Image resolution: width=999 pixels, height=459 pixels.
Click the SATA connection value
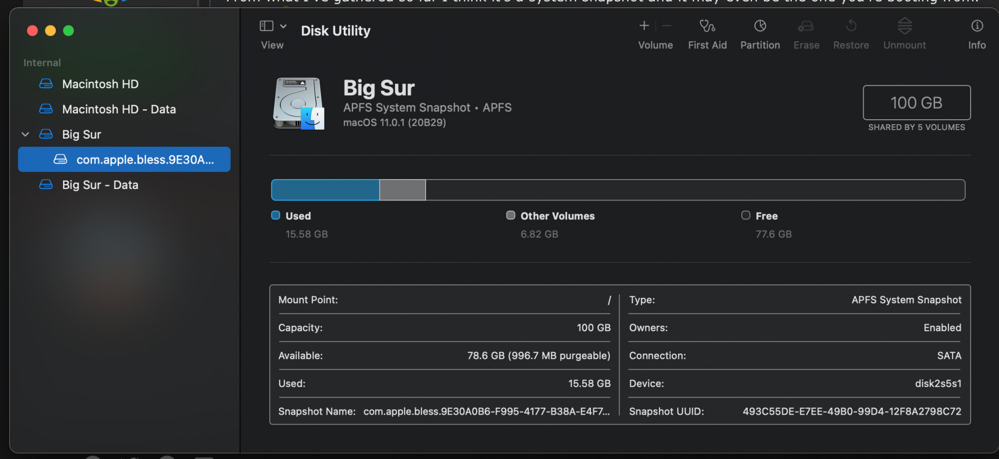[949, 356]
